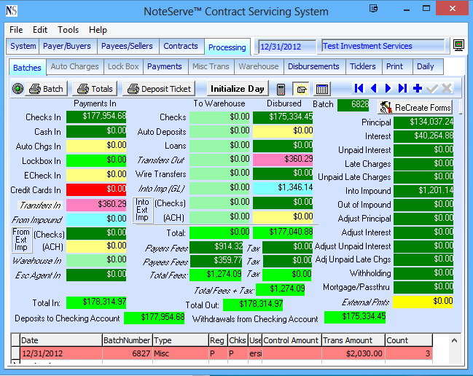
Task: Click the 12/31/2012 date field
Action: (286, 47)
